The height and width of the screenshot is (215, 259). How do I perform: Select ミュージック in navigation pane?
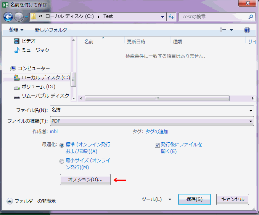[35, 50]
